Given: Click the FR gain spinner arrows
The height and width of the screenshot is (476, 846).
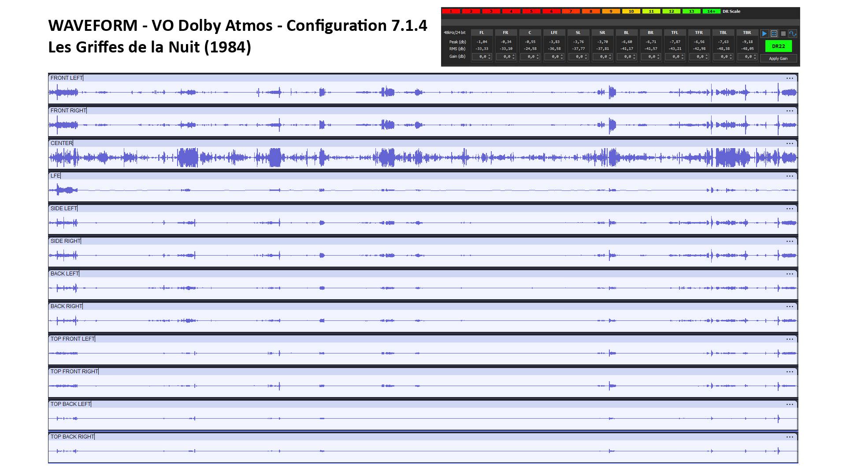Looking at the screenshot, I should click(514, 57).
